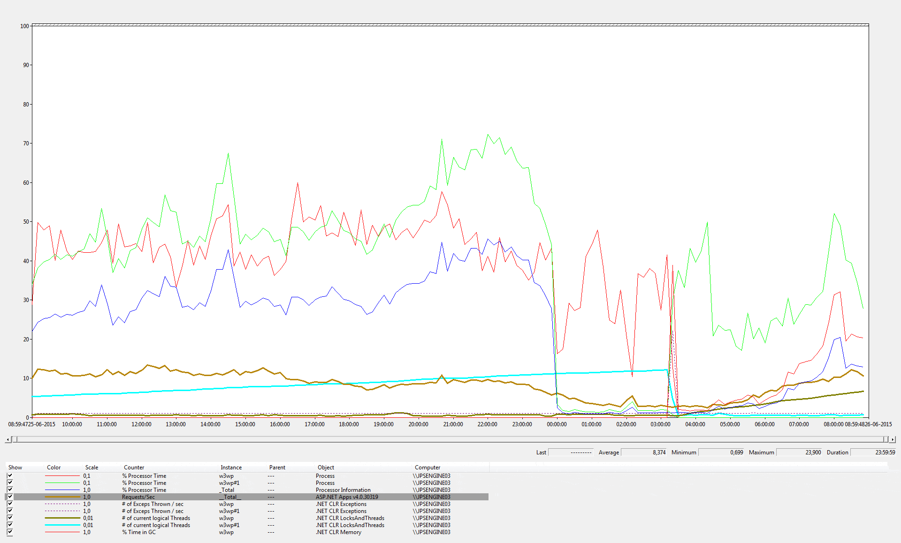Toggle Show checkbox for % Processor Time _Total
This screenshot has width=901, height=543.
click(x=10, y=490)
